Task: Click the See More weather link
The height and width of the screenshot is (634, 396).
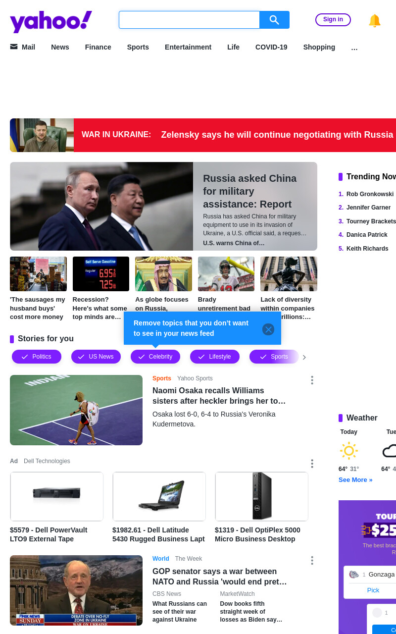Action: pos(355,480)
